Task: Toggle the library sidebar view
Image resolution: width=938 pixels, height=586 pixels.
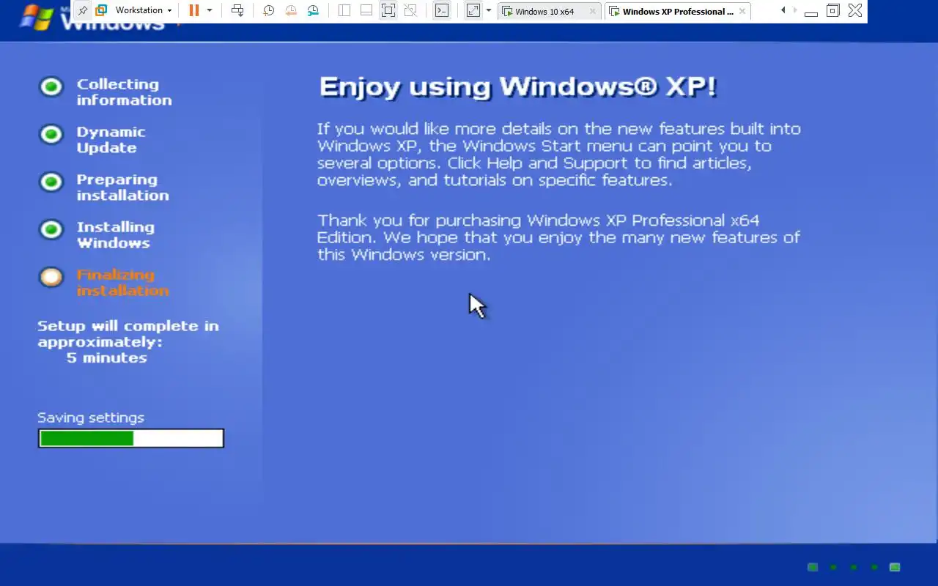Action: coord(344,10)
